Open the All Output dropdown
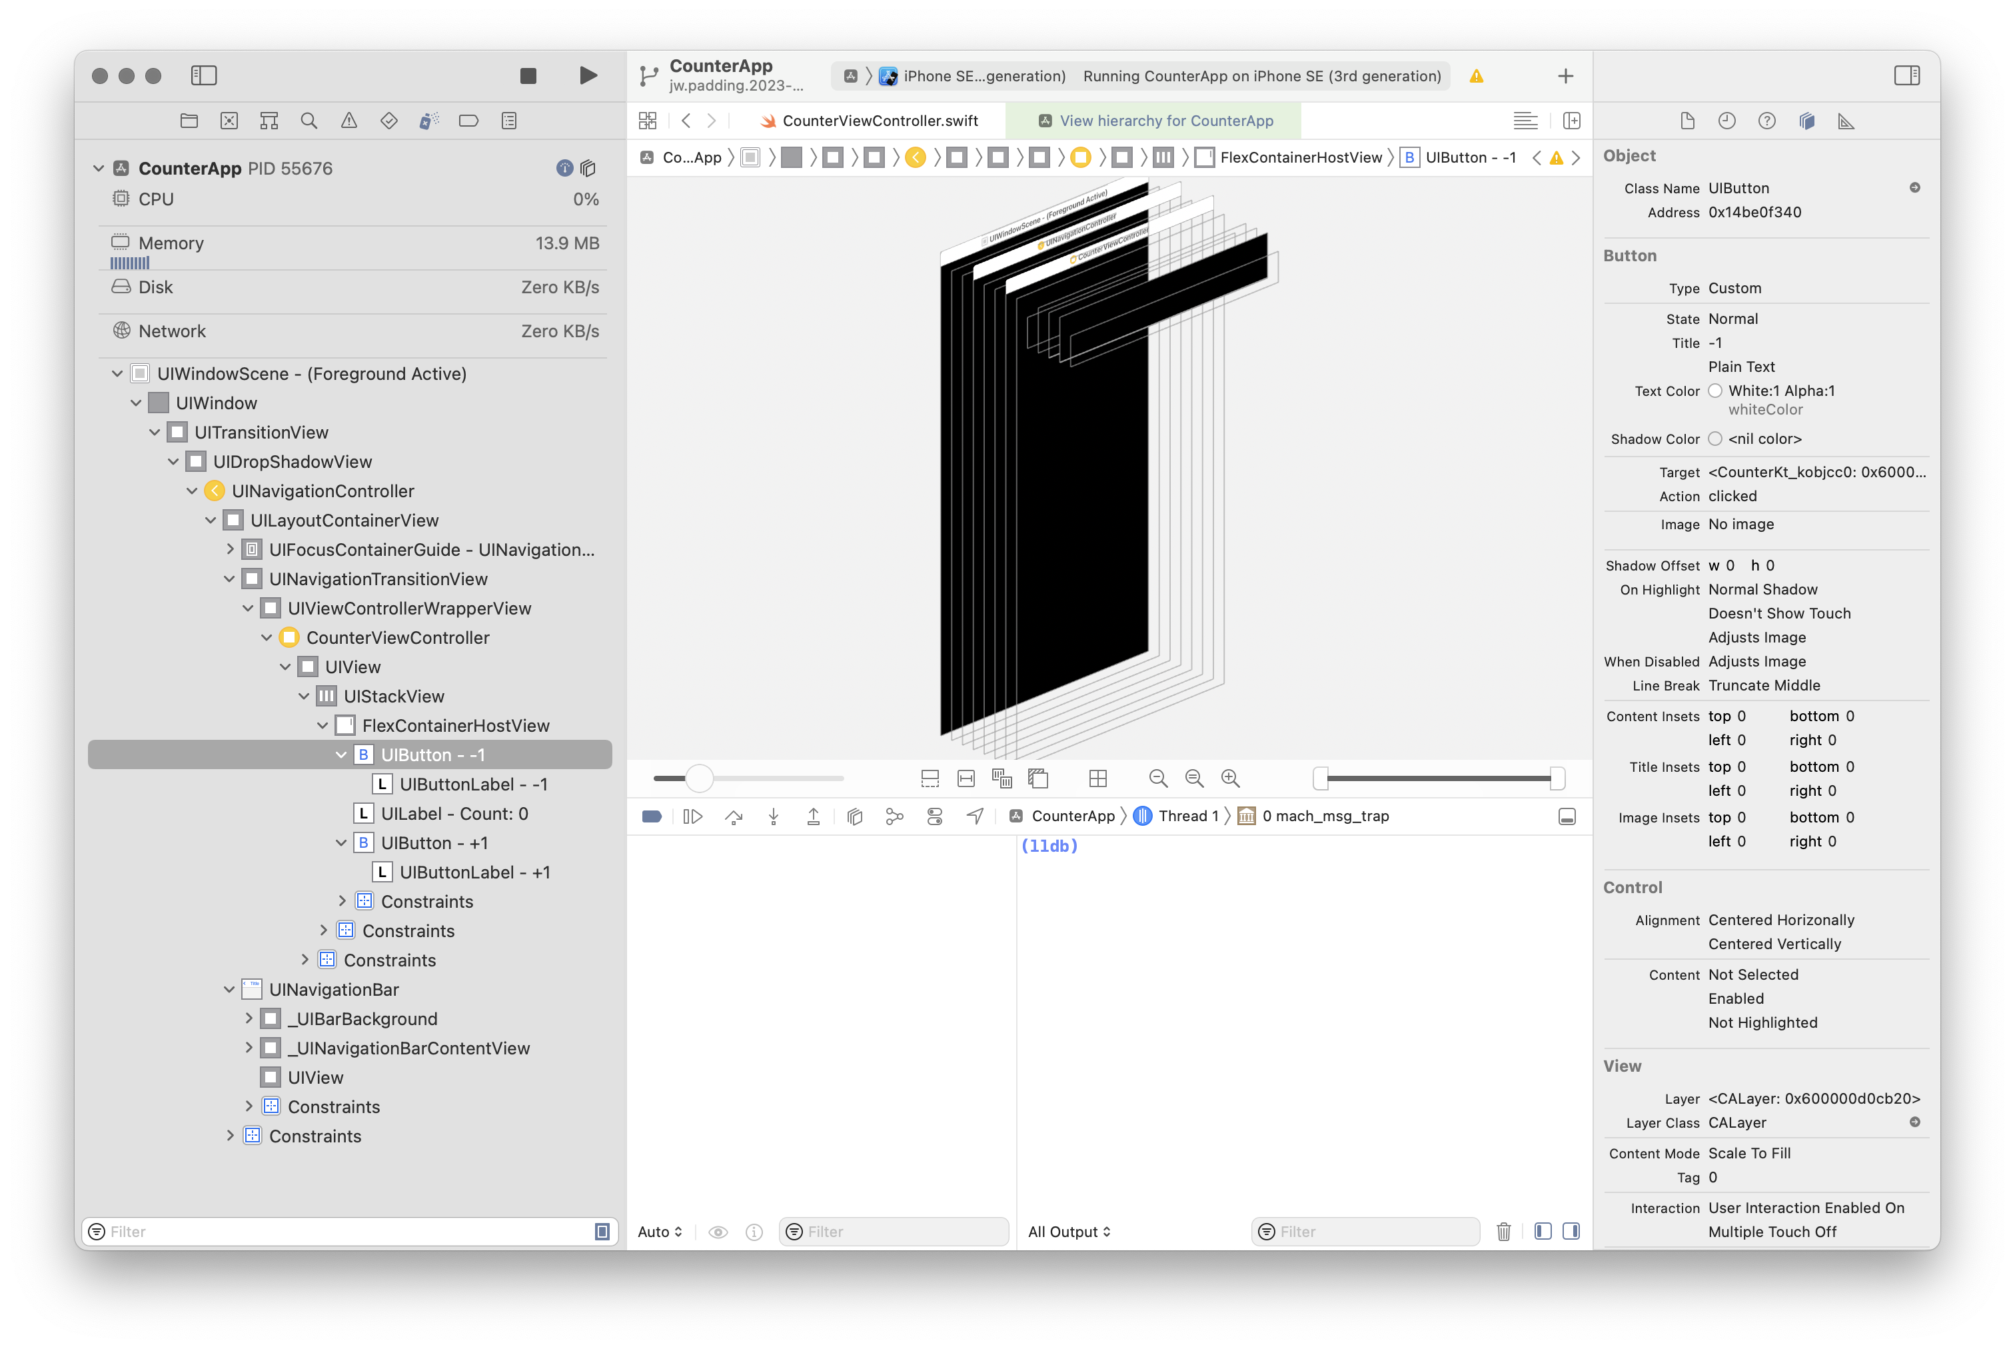This screenshot has height=1349, width=2015. coord(1069,1231)
